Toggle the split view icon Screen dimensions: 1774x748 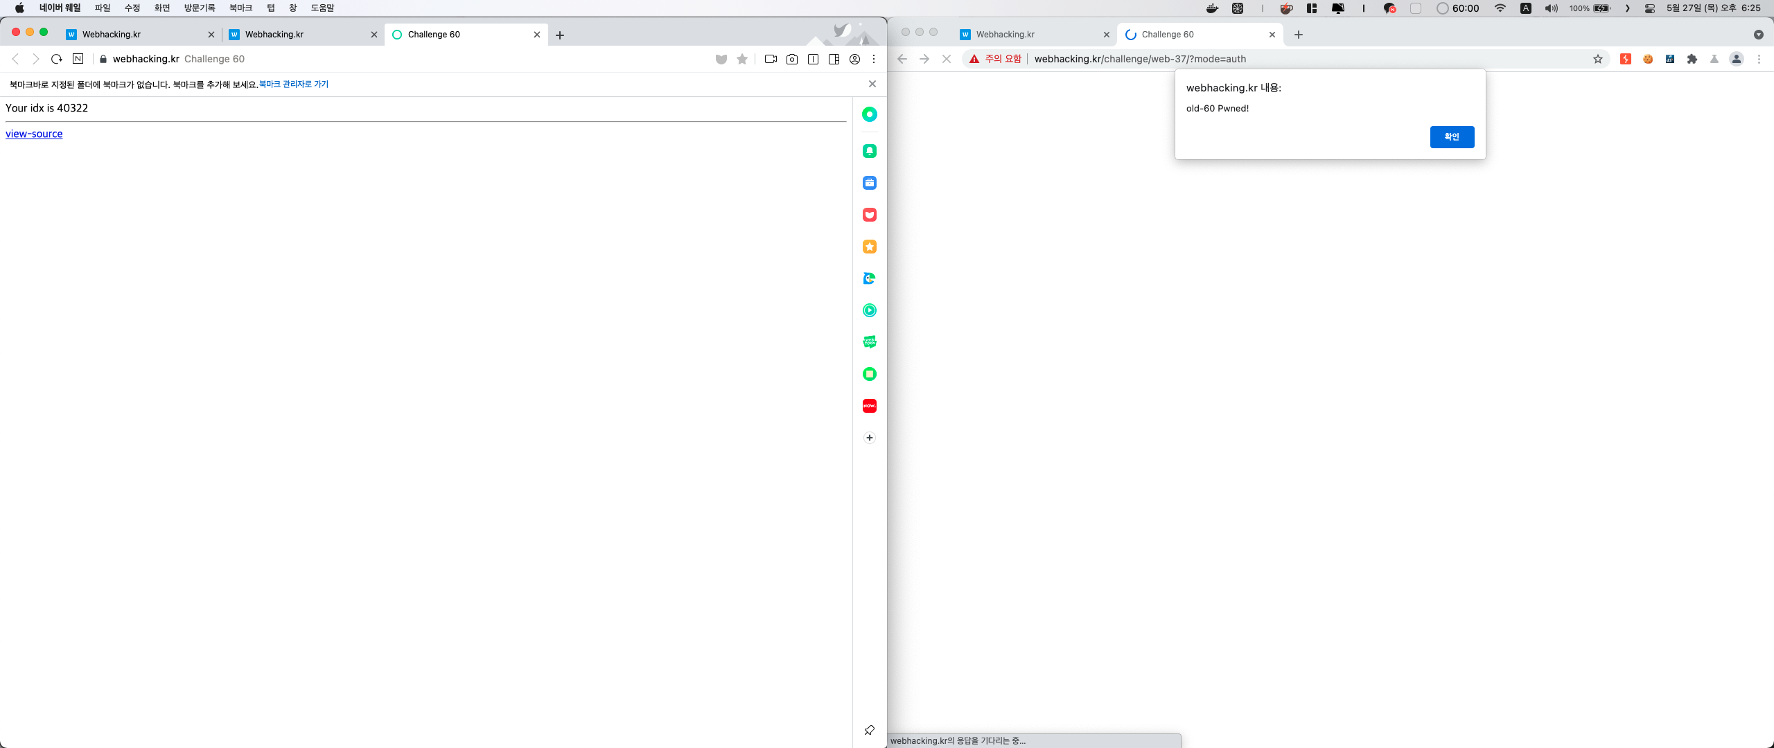click(814, 59)
